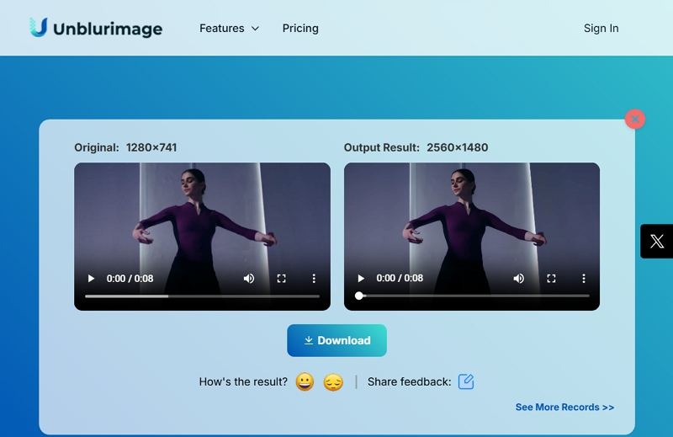Open the Pricing page
This screenshot has height=437, width=673.
(300, 28)
